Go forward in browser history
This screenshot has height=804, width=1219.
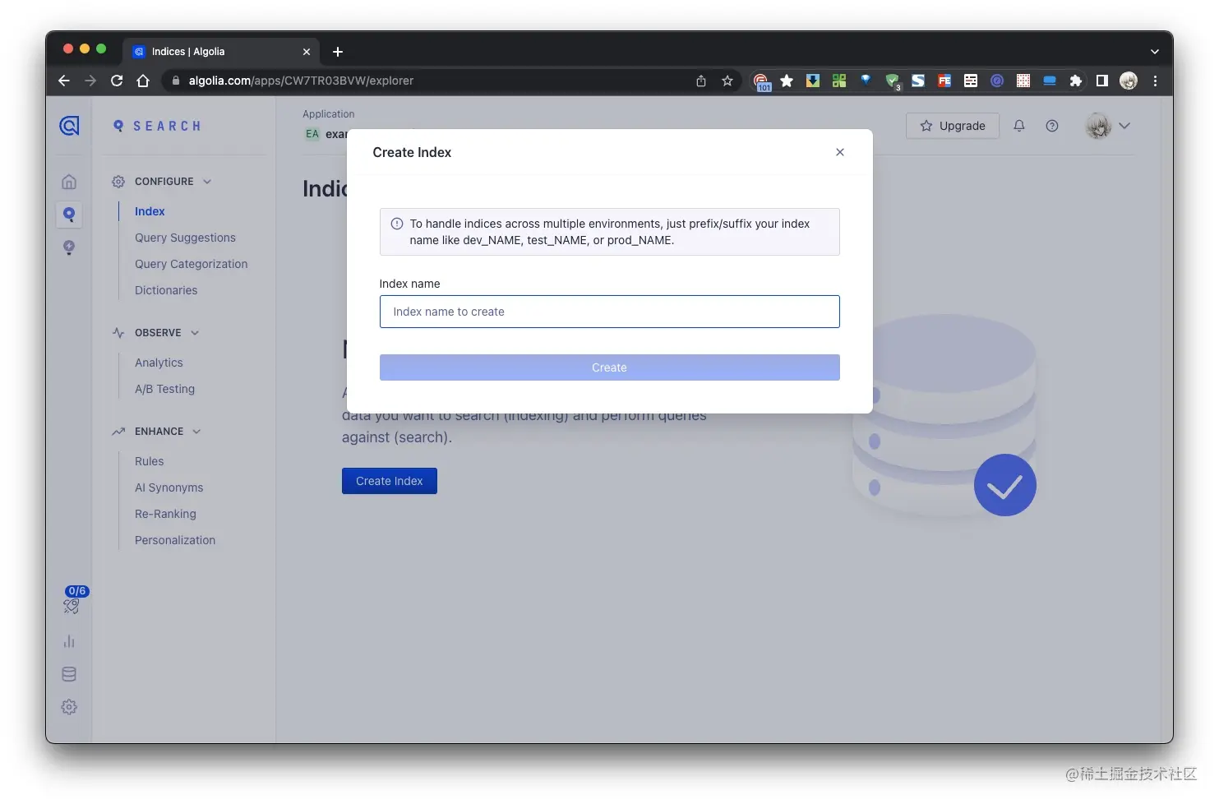[x=90, y=81]
